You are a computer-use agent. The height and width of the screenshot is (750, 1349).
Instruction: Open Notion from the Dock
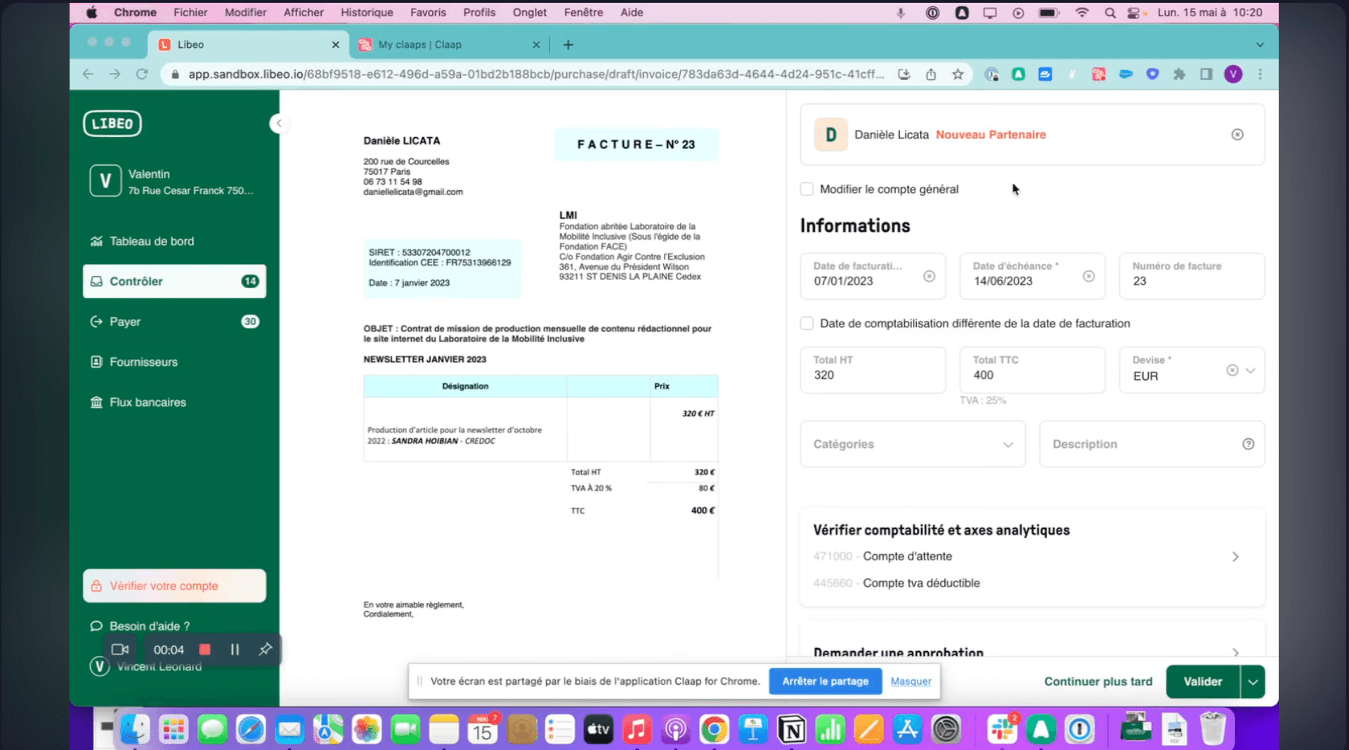click(792, 730)
